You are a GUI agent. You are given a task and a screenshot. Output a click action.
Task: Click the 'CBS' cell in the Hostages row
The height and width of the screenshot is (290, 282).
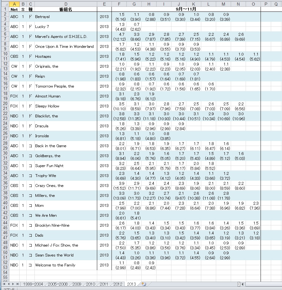tap(14, 57)
